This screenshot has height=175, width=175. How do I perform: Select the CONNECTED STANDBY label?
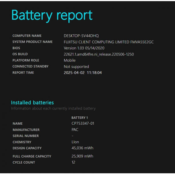[31, 66]
